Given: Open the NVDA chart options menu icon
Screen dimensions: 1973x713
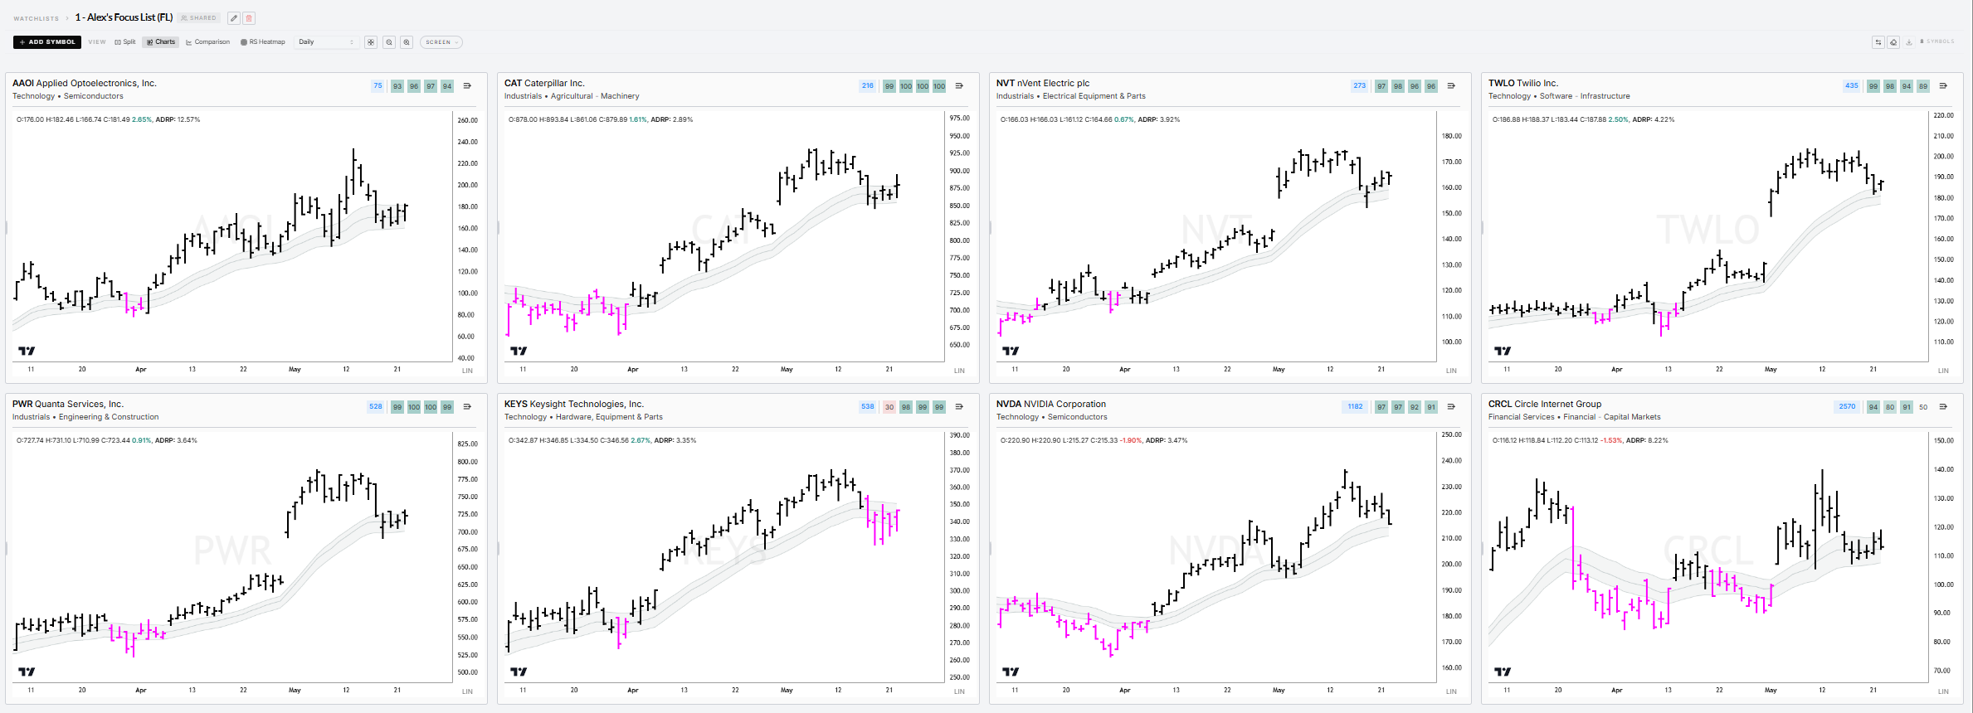Looking at the screenshot, I should (x=1451, y=407).
